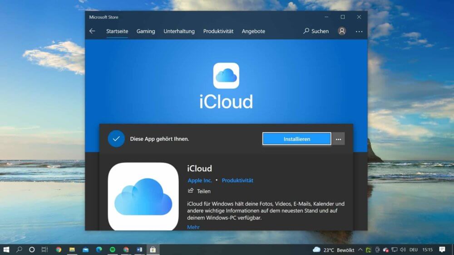Open the Angebote tab

click(253, 31)
